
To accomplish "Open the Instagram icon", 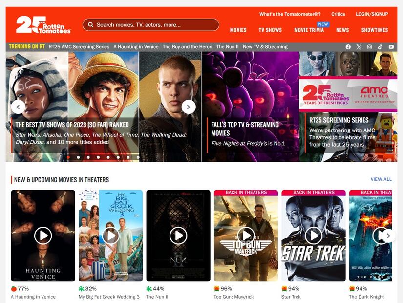I will click(x=369, y=46).
